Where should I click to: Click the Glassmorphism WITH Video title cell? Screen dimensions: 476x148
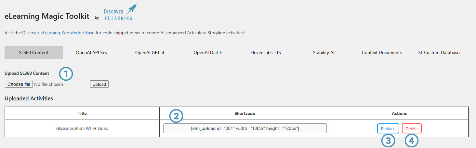click(x=82, y=128)
